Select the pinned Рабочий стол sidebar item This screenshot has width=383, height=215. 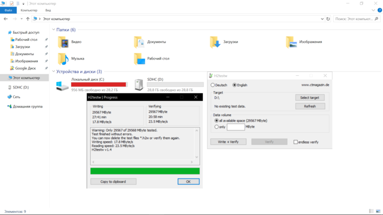(x=26, y=39)
